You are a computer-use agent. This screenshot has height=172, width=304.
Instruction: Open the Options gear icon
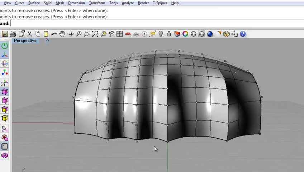pos(226,34)
